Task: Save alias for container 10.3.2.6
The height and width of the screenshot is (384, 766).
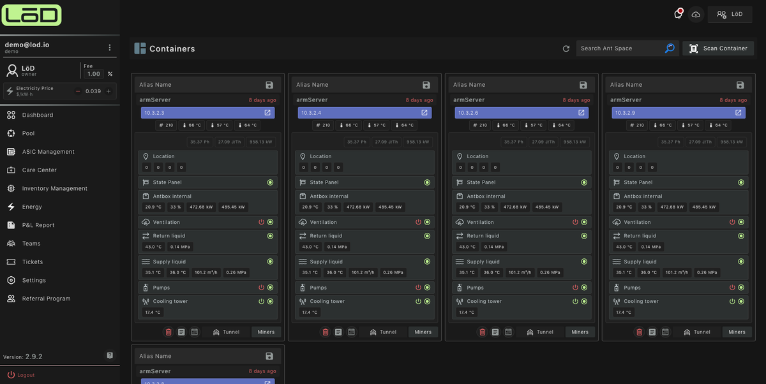Action: click(583, 85)
